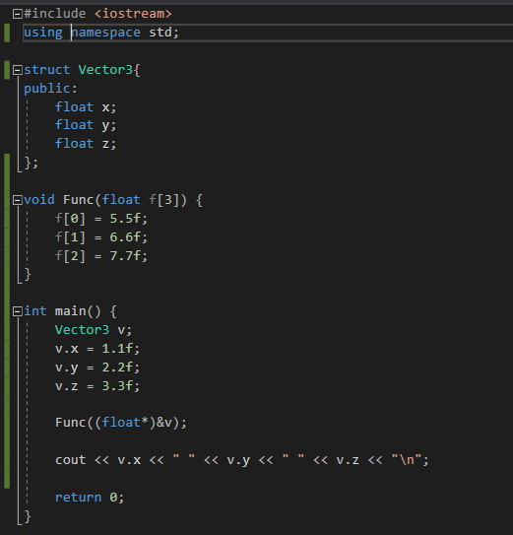Collapse the void Func block
Screen dimensions: 513x535
click(18, 200)
